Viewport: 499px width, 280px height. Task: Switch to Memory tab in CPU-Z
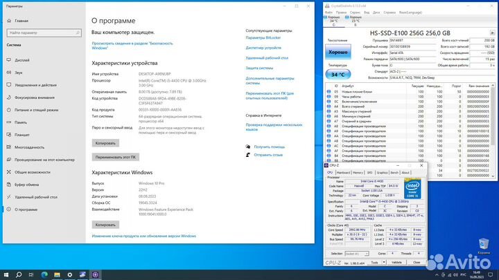tap(358, 172)
